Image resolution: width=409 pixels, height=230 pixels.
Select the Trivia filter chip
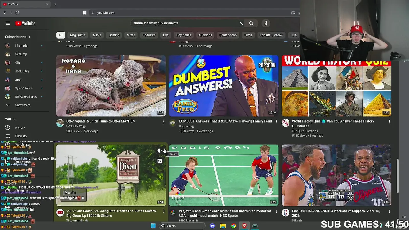pos(248,35)
